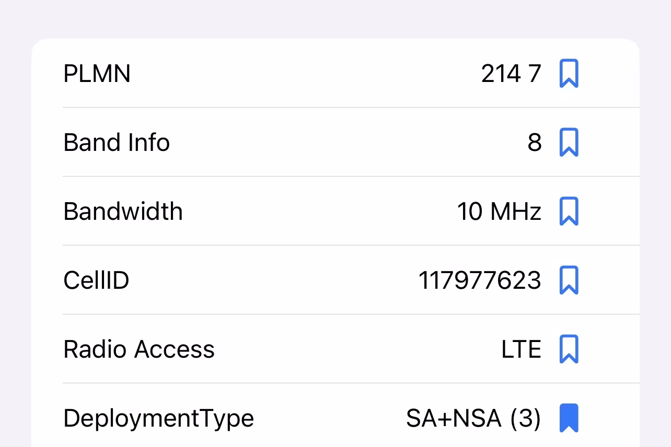Tap the LTE radio access value
The height and width of the screenshot is (447, 671).
(521, 349)
